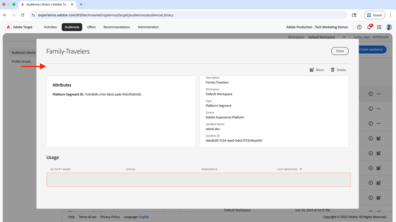Open the app switcher grid icon

(379, 27)
